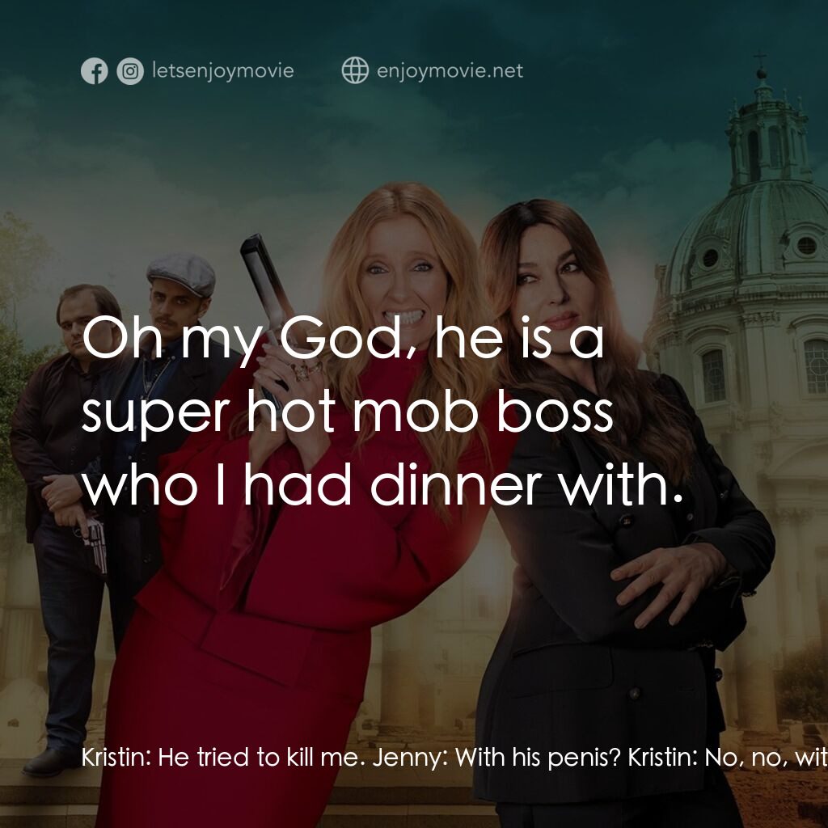Click the truncated "Kristin: No, no" caption end
The image size is (828, 828).
point(728,758)
